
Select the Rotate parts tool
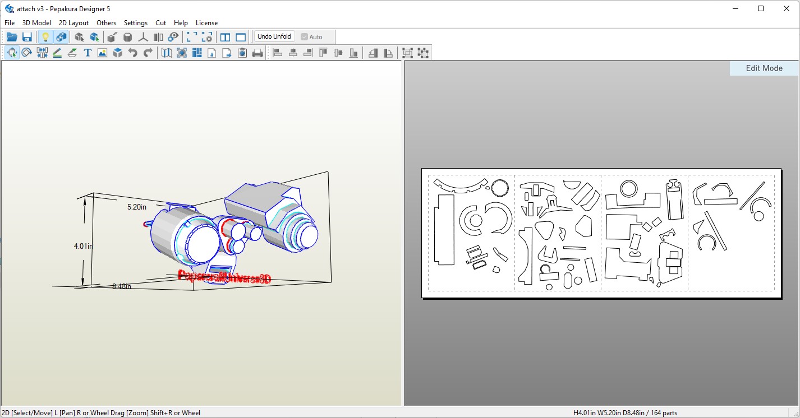coord(26,53)
